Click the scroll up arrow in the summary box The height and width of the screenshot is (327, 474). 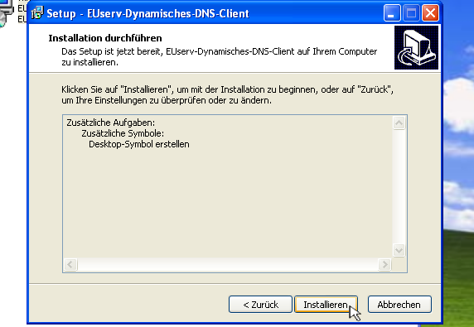pos(399,123)
